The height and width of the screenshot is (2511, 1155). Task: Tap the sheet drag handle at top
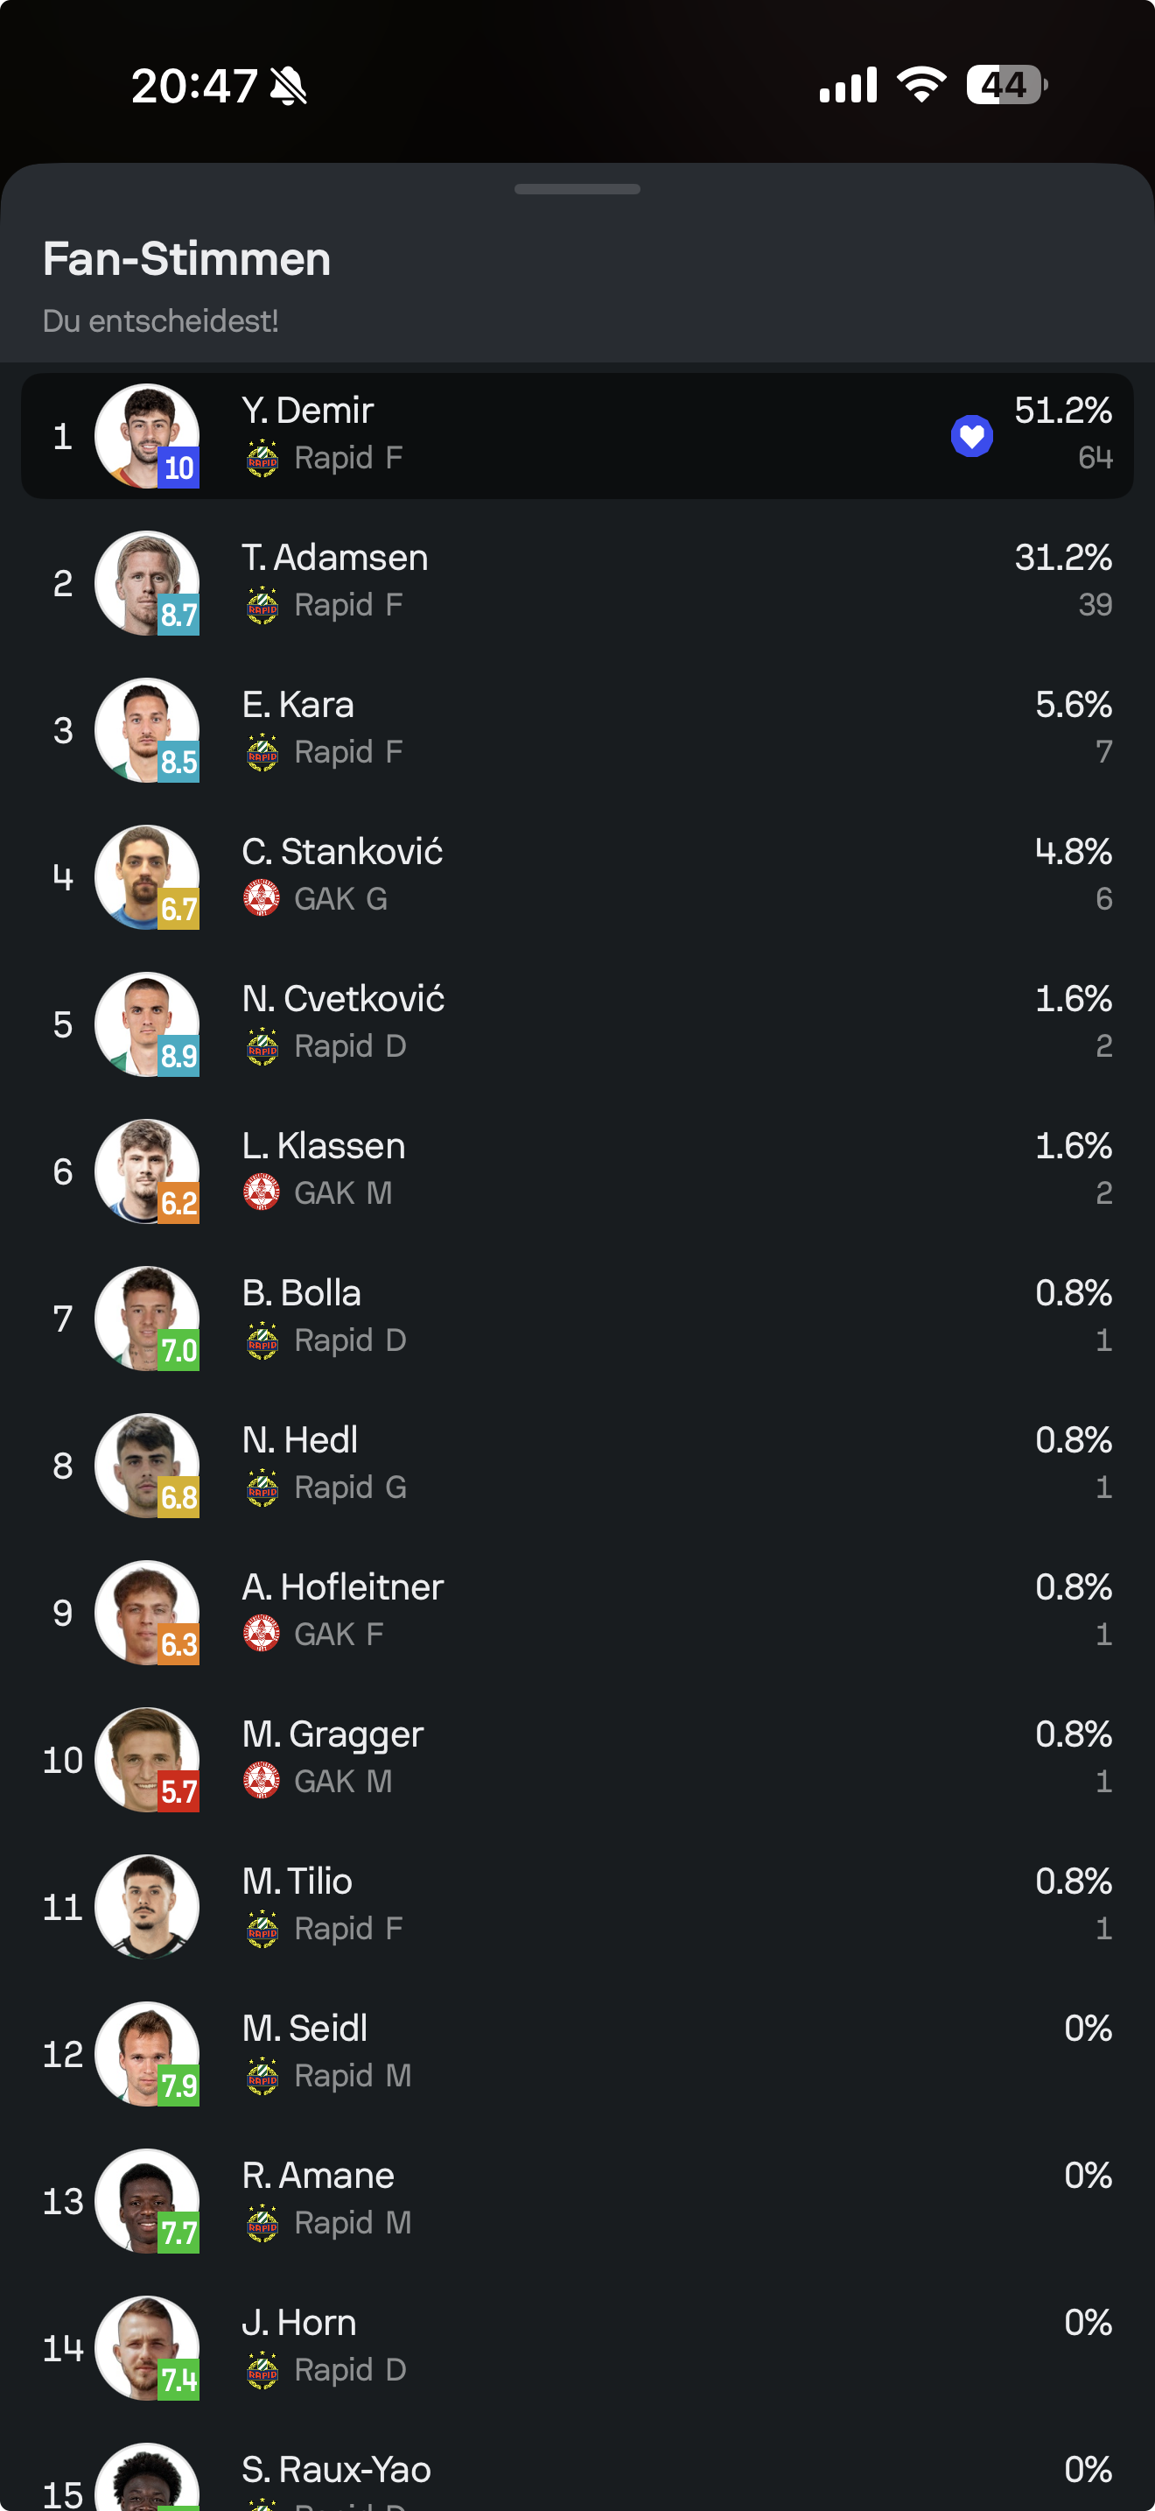(577, 189)
